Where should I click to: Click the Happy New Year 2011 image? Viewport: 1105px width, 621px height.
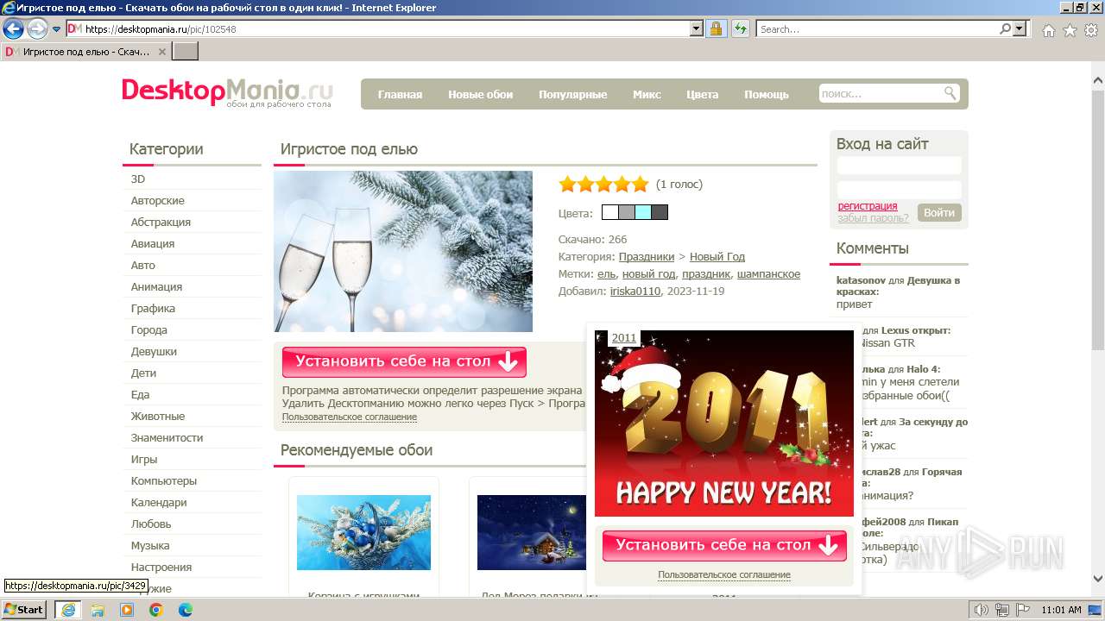(x=724, y=423)
